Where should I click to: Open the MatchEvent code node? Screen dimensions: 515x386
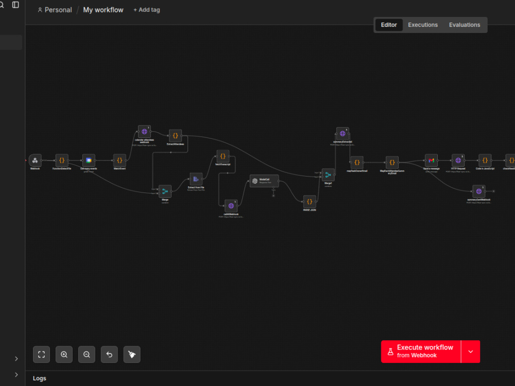click(119, 161)
